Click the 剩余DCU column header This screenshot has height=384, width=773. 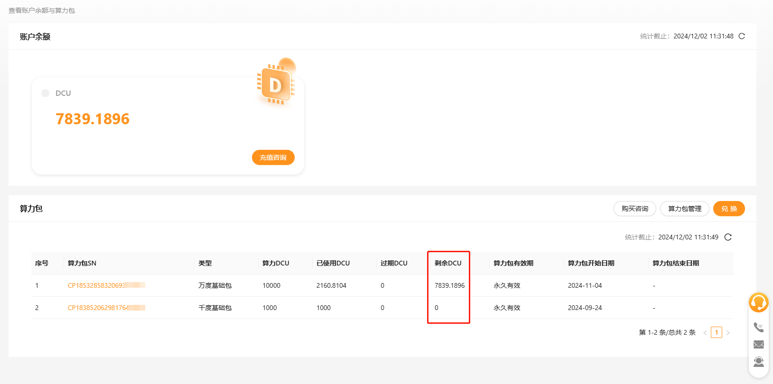(448, 263)
